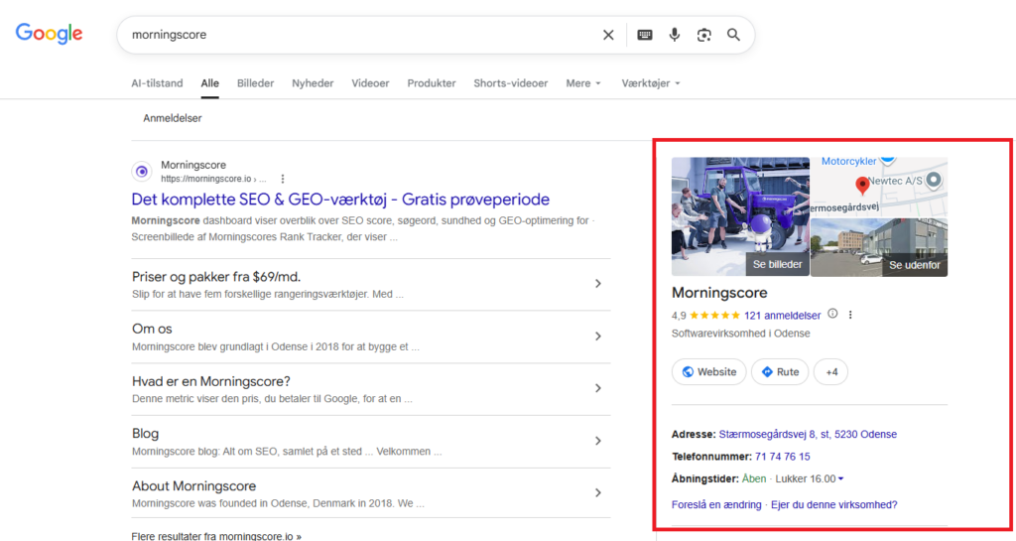This screenshot has width=1016, height=541.
Task: Expand the 'About Morningscore' sitelink arrow
Action: 598,493
